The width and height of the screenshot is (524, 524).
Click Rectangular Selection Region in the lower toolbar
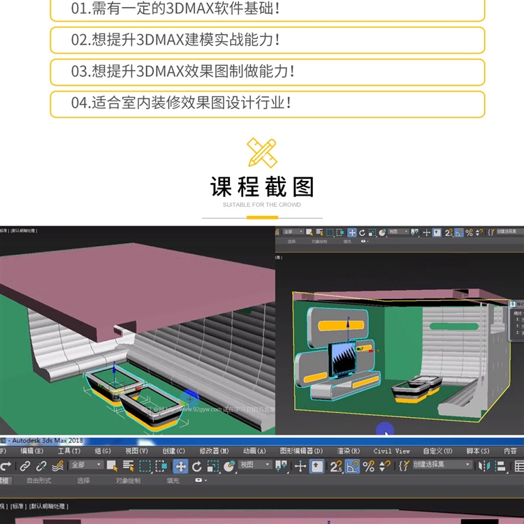click(145, 466)
